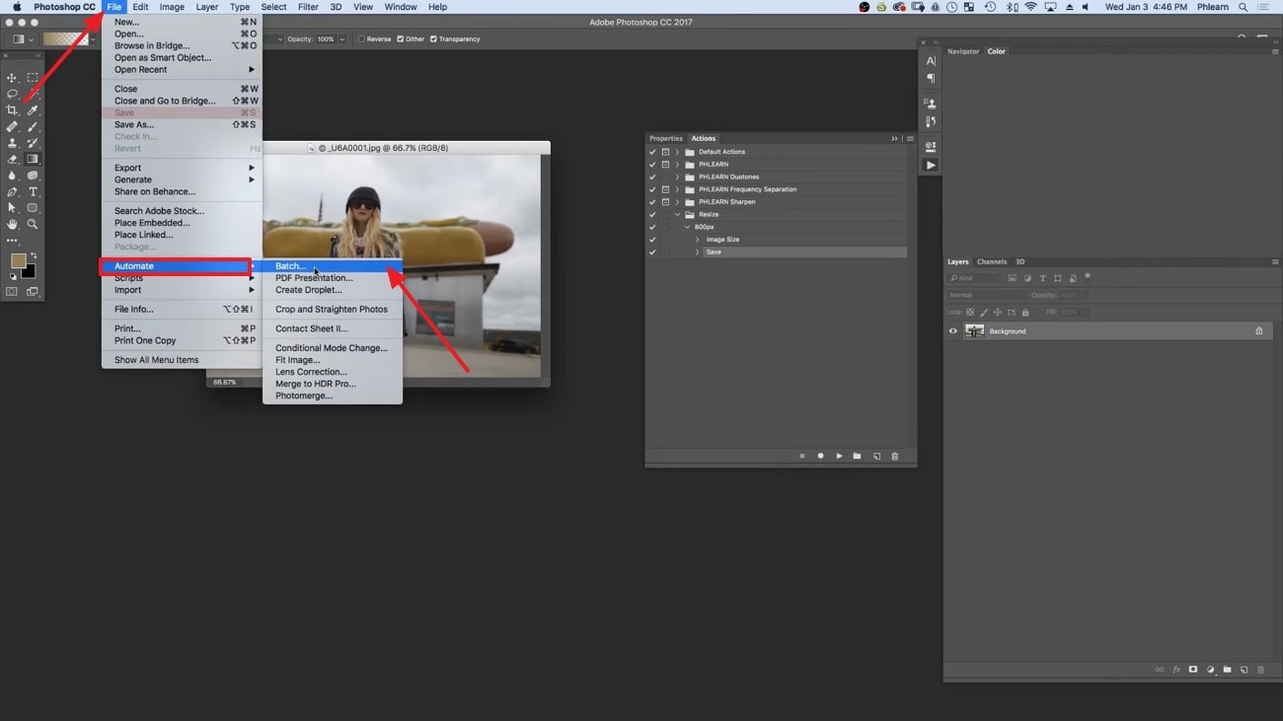1283x721 pixels.
Task: Toggle the Resize set checkmark
Action: (652, 214)
